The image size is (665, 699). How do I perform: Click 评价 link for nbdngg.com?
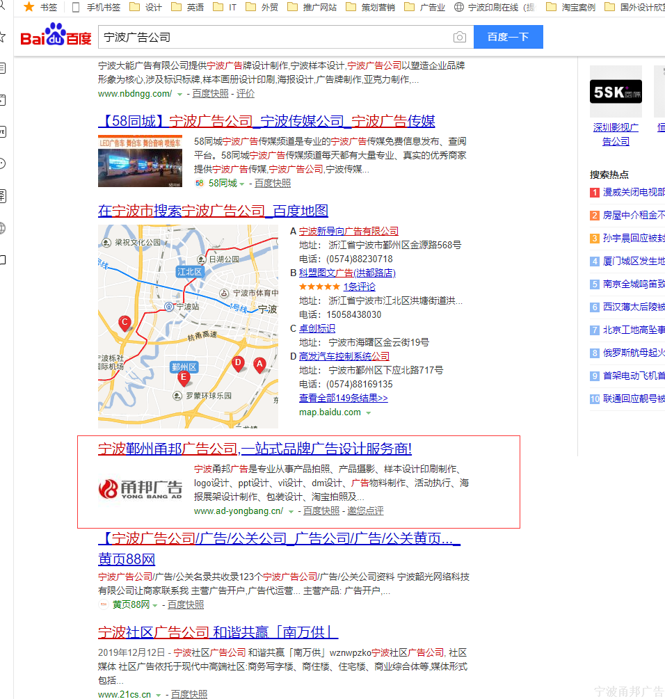[x=245, y=94]
